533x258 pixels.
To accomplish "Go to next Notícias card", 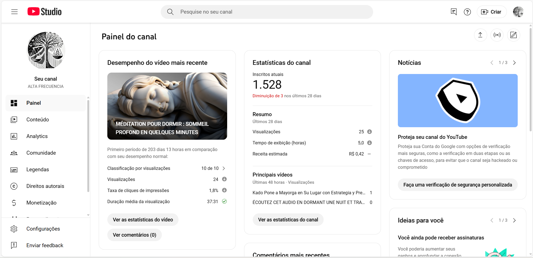I will (514, 63).
